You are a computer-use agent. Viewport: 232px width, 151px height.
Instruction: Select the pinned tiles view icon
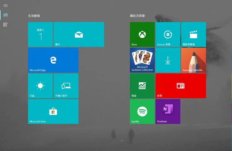click(5, 15)
